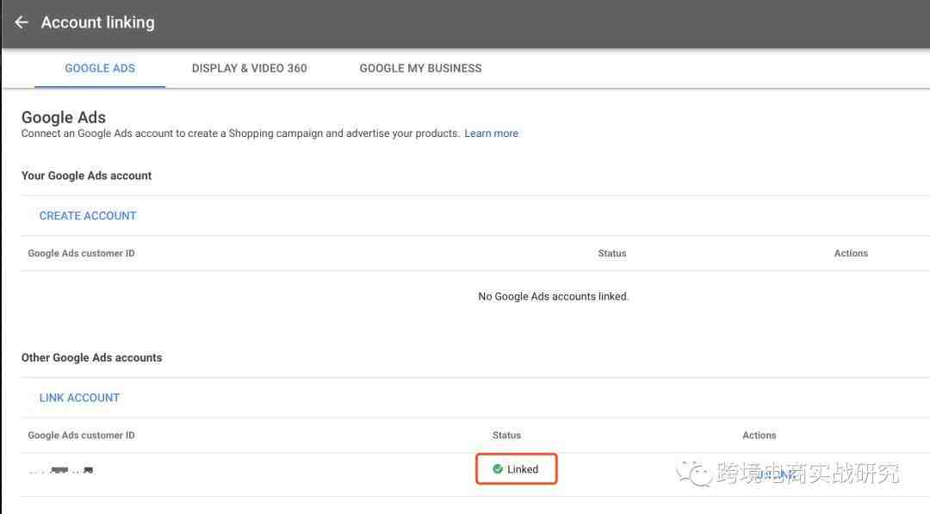Click the 'Your Google Ads account' subheading

click(x=87, y=176)
